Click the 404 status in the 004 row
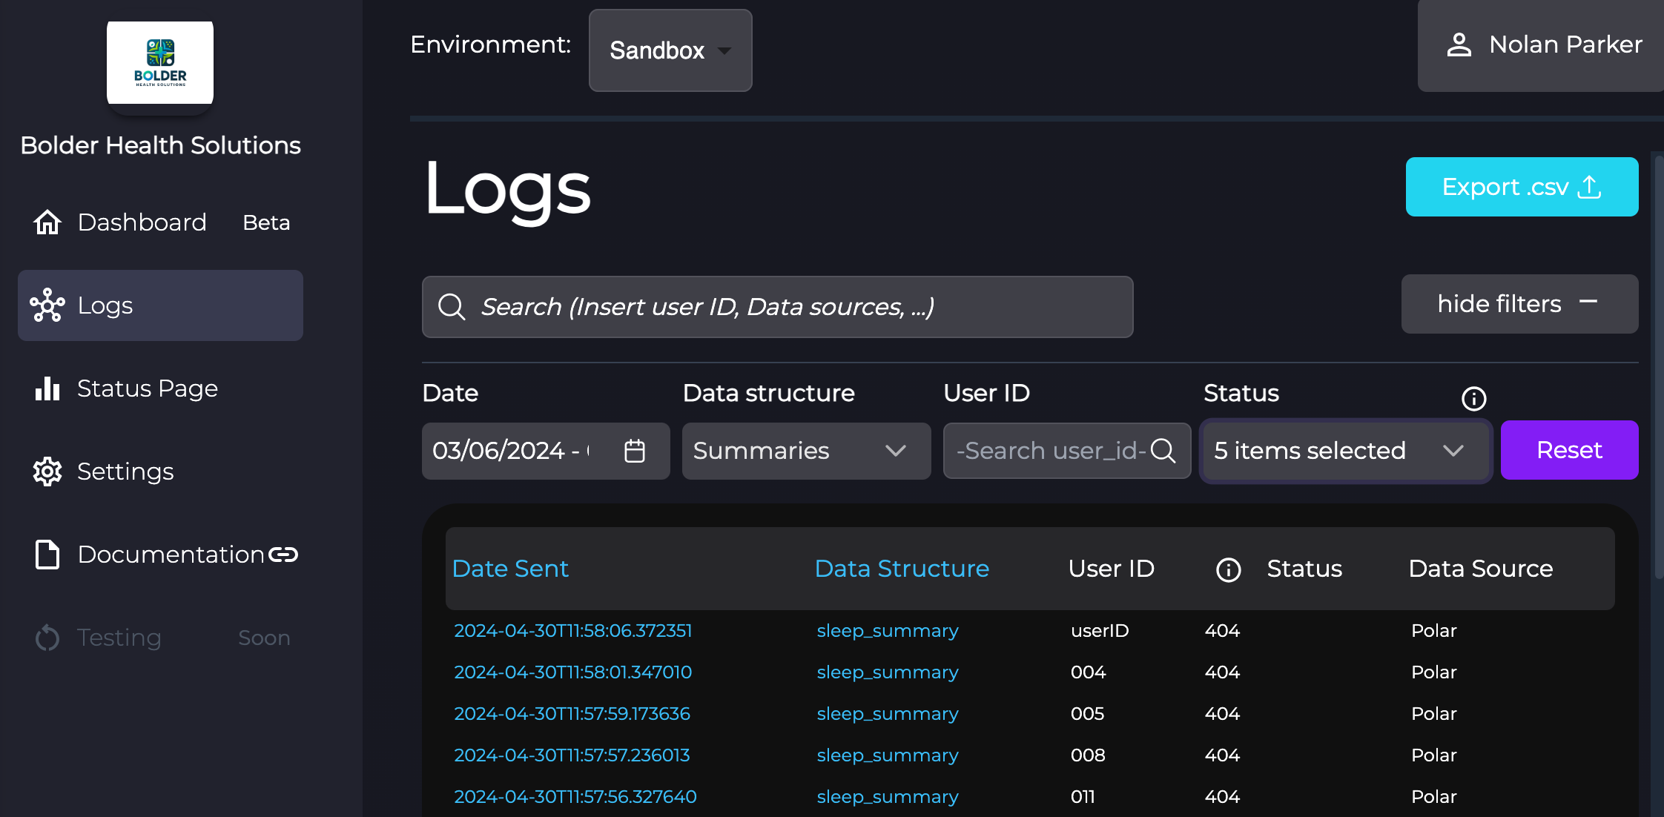The image size is (1664, 817). point(1222,672)
